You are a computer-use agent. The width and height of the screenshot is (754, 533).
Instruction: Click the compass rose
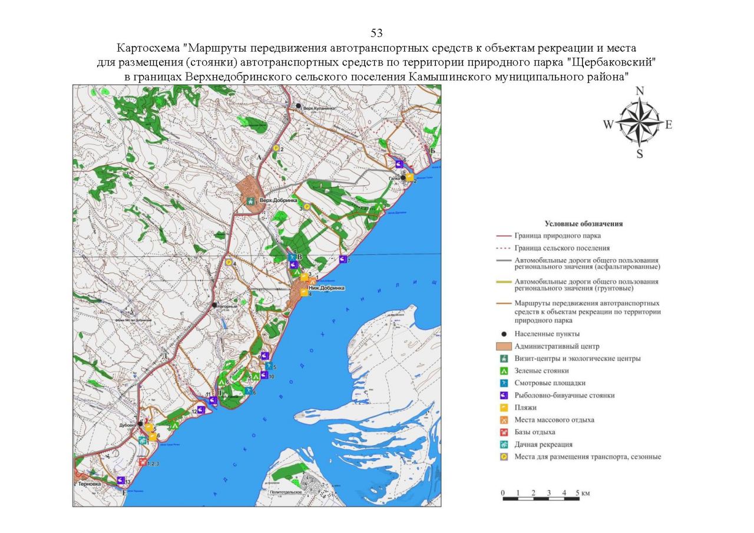pyautogui.click(x=640, y=124)
